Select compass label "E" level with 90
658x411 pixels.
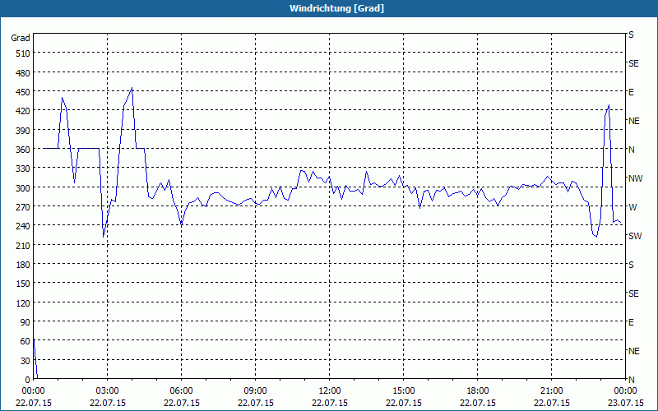pyautogui.click(x=631, y=322)
